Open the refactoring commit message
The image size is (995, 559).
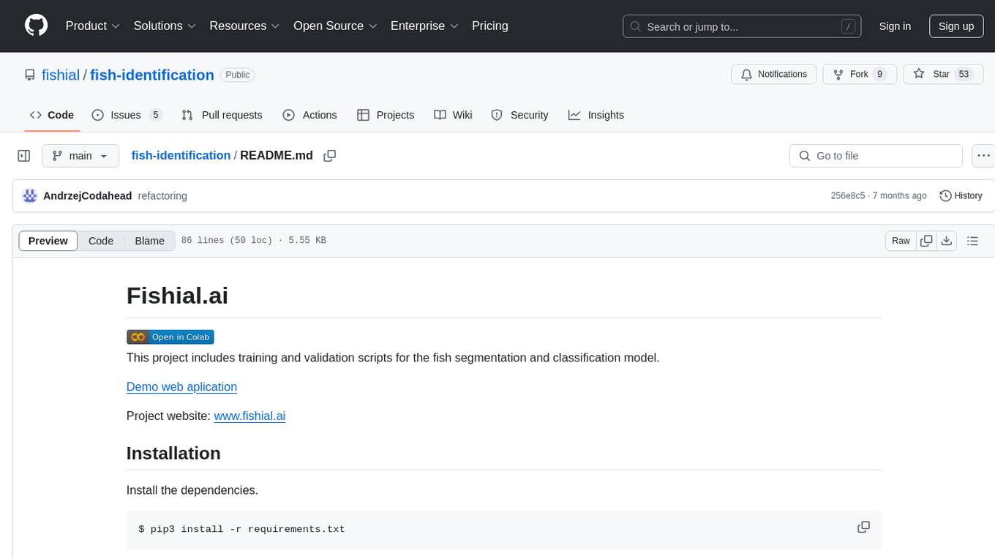(162, 196)
